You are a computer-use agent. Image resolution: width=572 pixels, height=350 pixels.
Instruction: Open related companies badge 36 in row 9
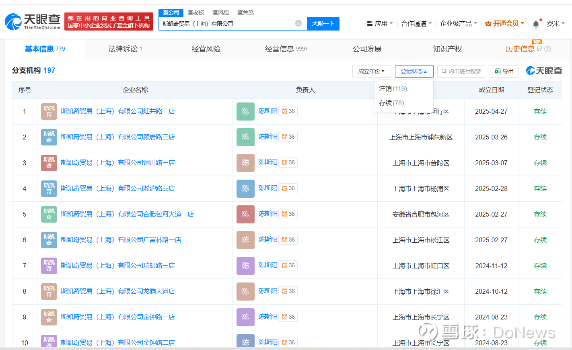click(288, 317)
